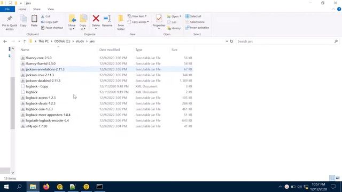Click study breadcrumb in address bar
This screenshot has height=192, width=342.
pos(80,42)
